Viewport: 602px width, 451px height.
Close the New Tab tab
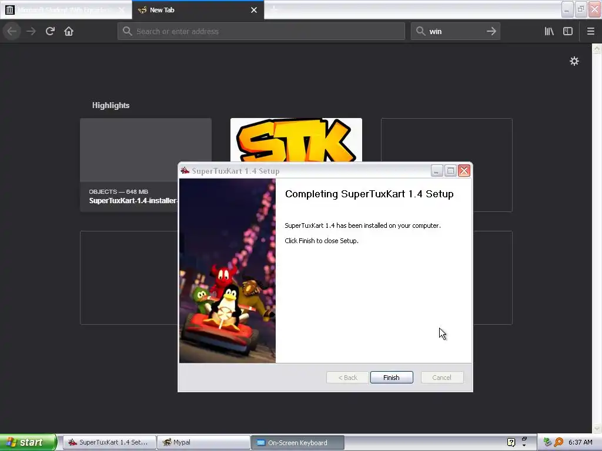coord(254,10)
